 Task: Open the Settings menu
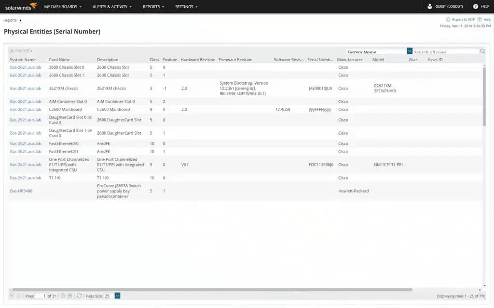[x=186, y=7]
